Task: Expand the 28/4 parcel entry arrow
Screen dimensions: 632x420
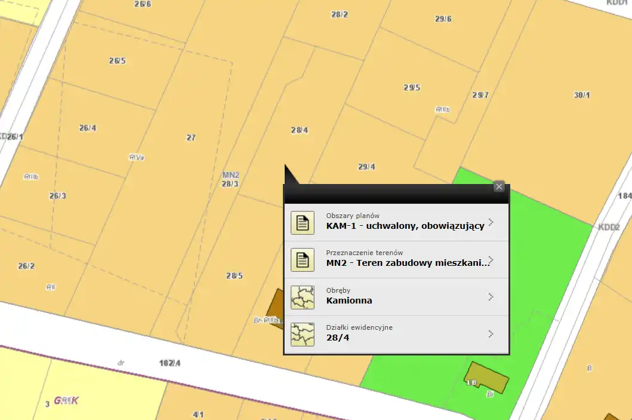Action: pyautogui.click(x=491, y=334)
